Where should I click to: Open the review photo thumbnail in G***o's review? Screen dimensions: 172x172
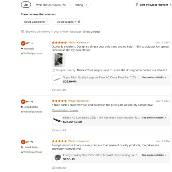(x=58, y=60)
